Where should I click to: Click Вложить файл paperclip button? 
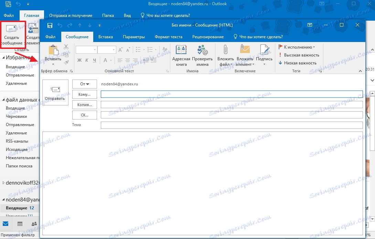point(226,55)
